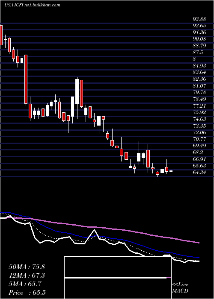
Task: Select the 64.34 price axis label
Action: pyautogui.click(x=199, y=173)
